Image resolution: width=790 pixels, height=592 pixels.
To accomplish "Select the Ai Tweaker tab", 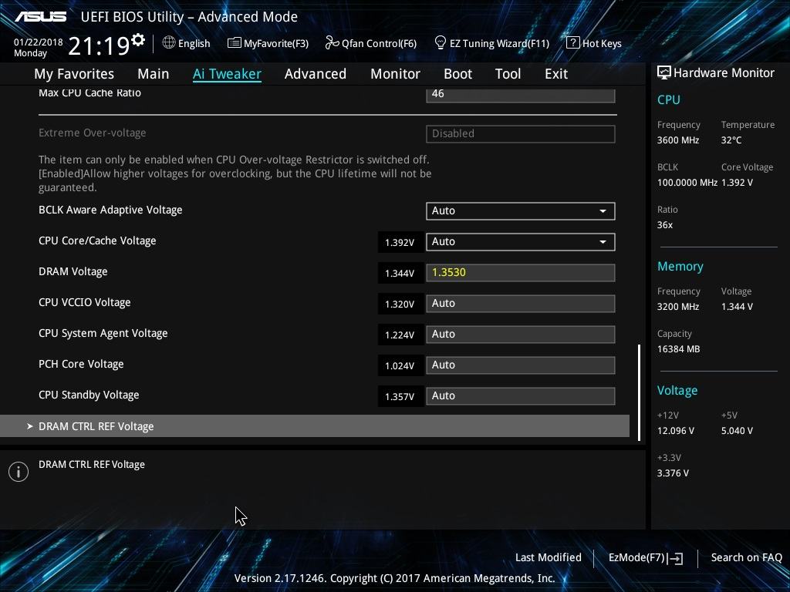I will (227, 74).
